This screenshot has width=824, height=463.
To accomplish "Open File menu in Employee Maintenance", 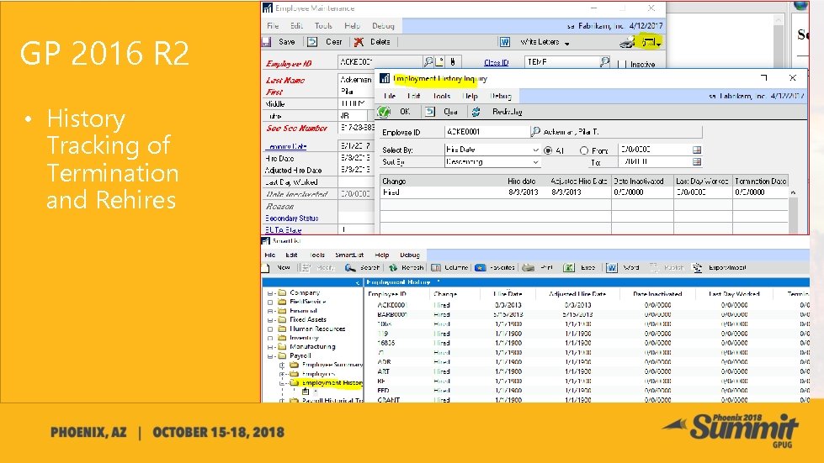I will click(x=273, y=26).
